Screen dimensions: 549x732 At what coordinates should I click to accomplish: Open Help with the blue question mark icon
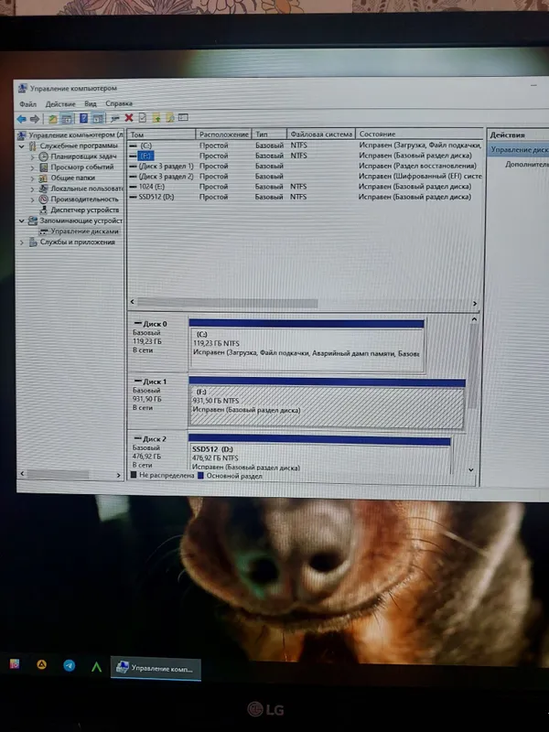[83, 118]
